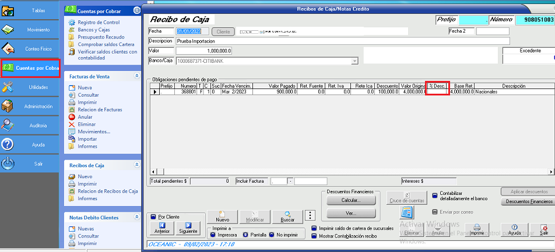The height and width of the screenshot is (252, 555).
Task: Open the Conteo Físico module
Action: point(30,49)
